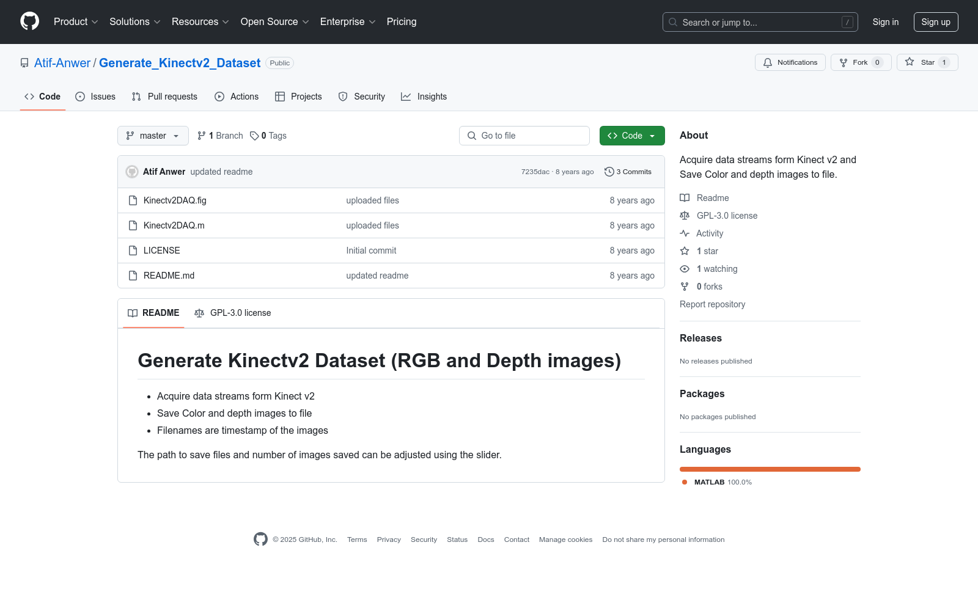978x611 pixels.
Task: Click the Notifications button
Action: pos(790,62)
